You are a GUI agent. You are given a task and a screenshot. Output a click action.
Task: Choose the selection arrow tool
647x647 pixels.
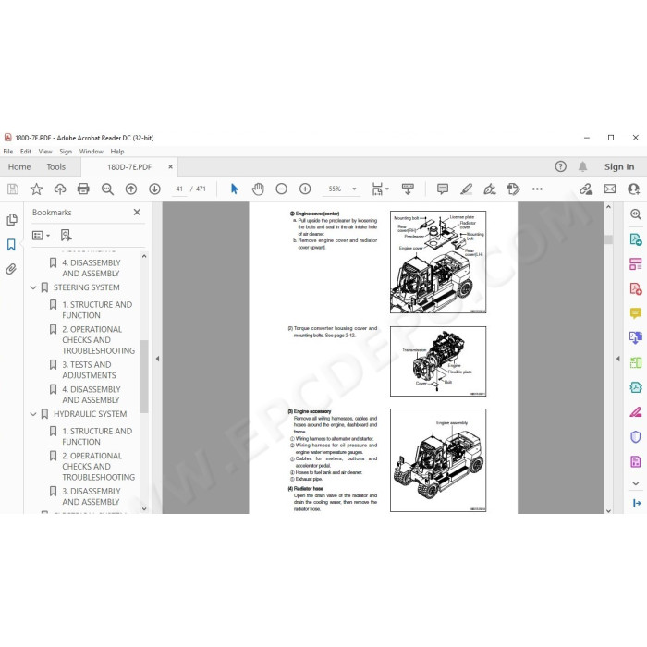pyautogui.click(x=235, y=189)
